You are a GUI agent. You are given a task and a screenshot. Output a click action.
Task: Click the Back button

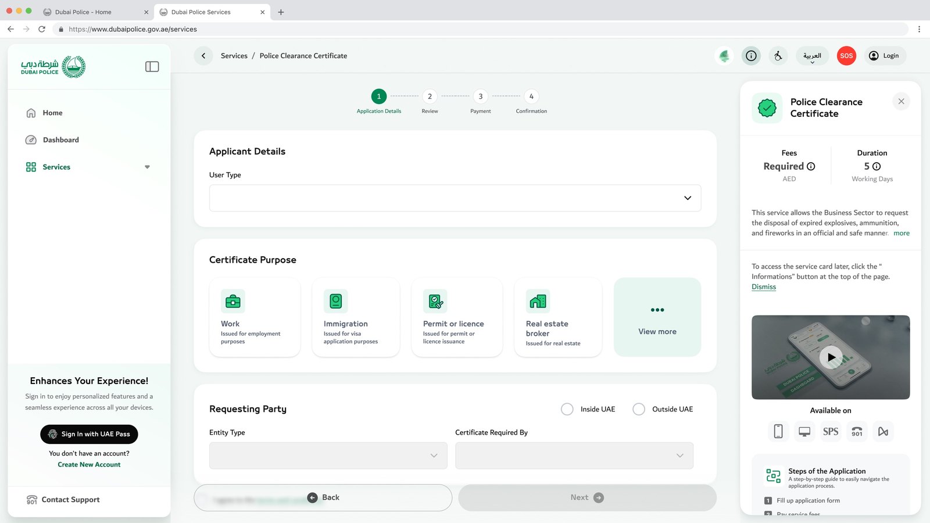pos(323,497)
